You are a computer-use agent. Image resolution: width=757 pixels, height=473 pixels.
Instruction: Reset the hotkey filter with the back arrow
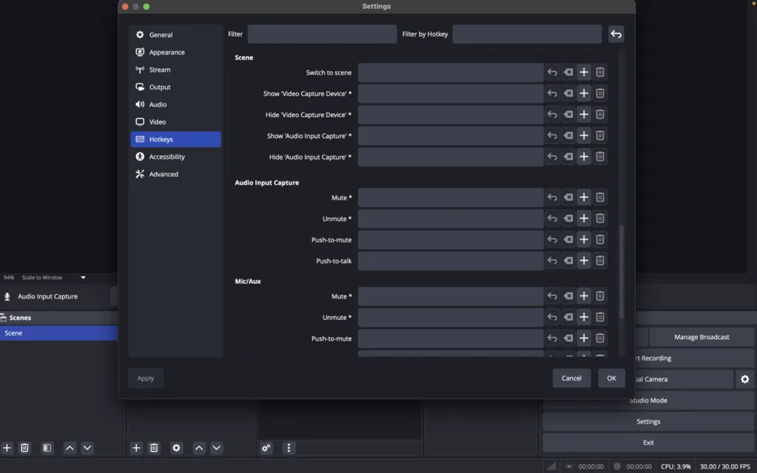tap(616, 34)
